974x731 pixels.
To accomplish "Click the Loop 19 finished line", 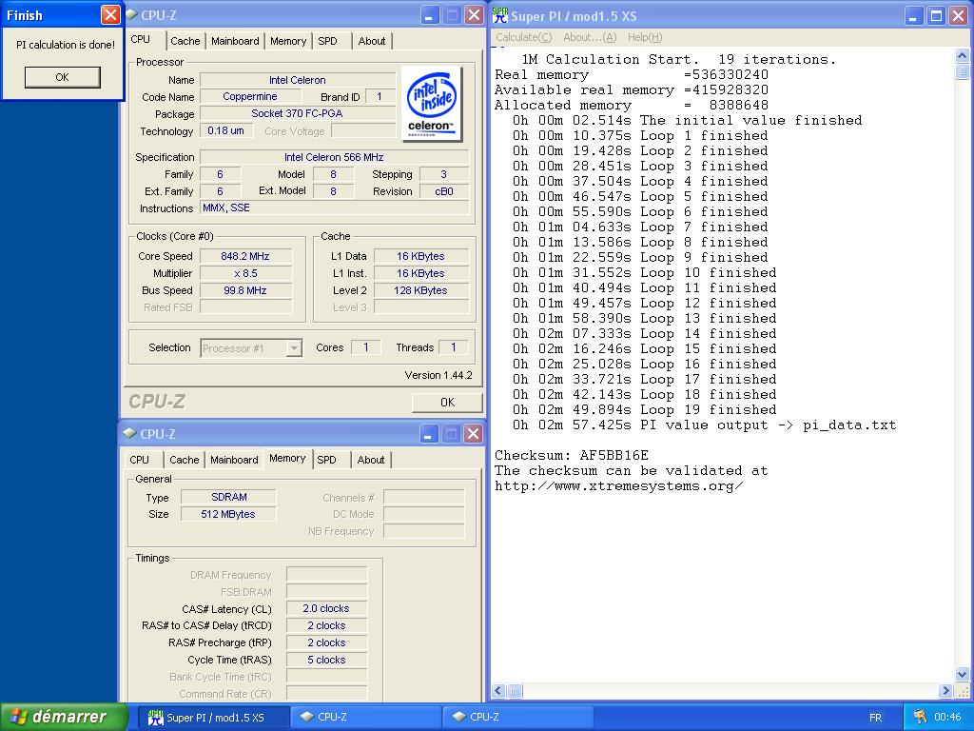I will tap(645, 409).
